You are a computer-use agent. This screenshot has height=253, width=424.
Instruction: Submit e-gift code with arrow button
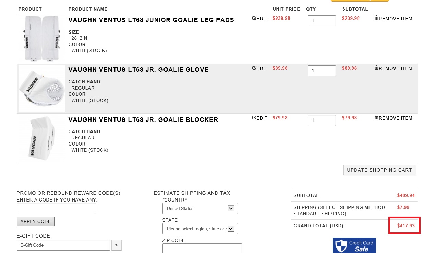(x=117, y=245)
